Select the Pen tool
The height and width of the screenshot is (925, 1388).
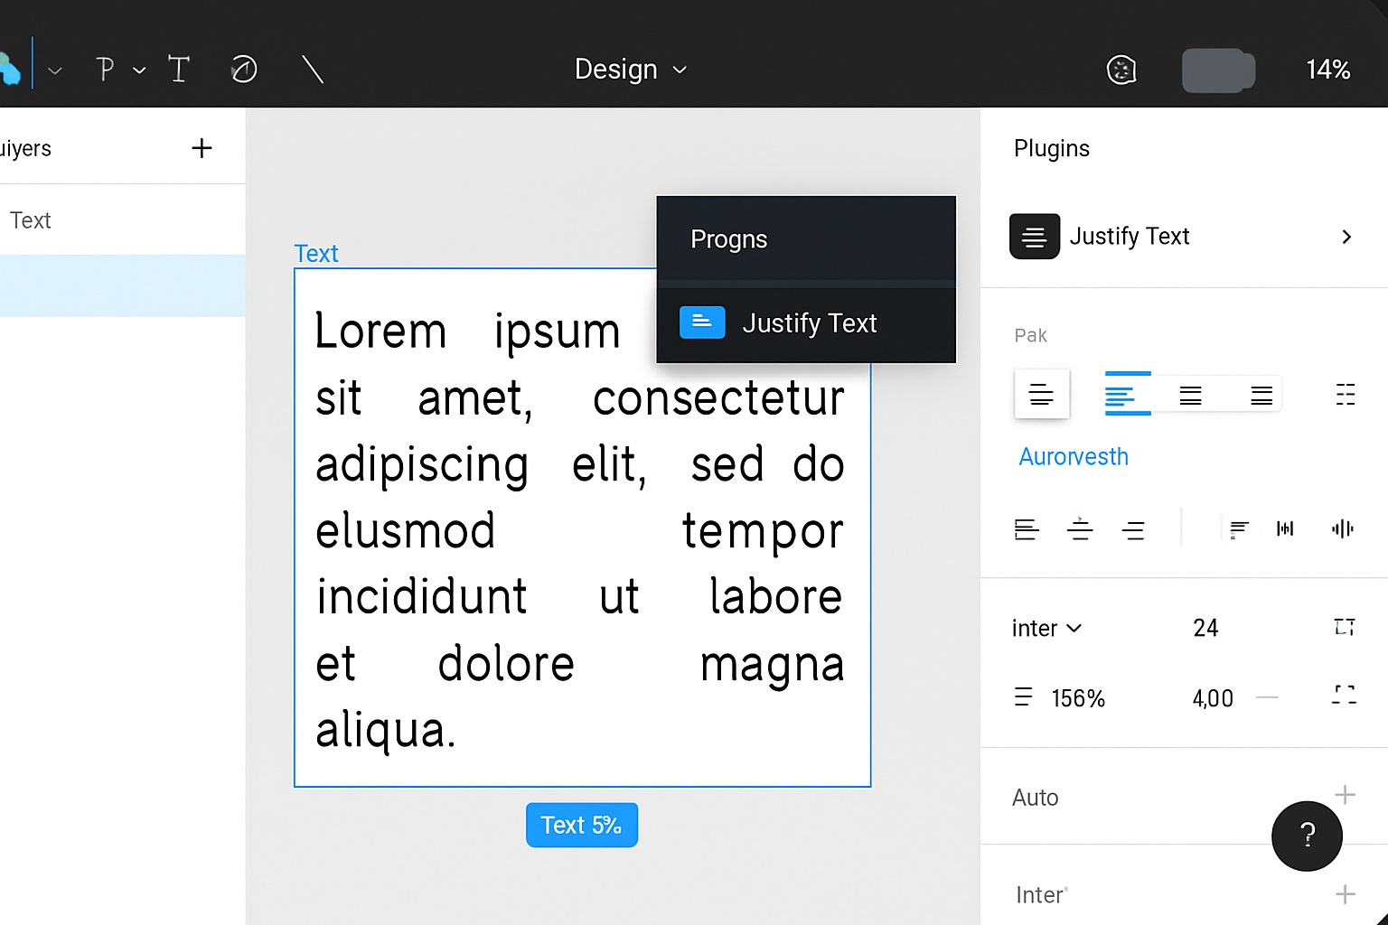point(106,68)
